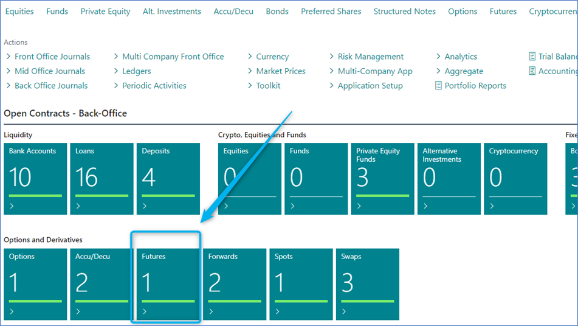Open the Private Equity Funds tile
578x326 pixels.
382,178
